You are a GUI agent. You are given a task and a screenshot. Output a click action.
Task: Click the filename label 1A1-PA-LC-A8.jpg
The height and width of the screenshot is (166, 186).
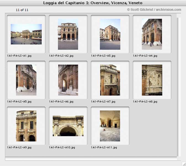click(x=145, y=102)
